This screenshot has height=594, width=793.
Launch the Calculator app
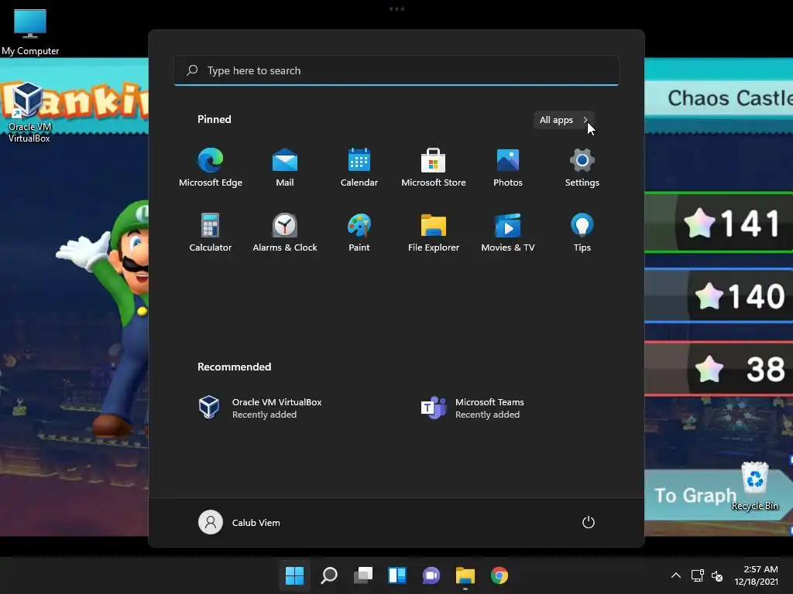pos(211,233)
